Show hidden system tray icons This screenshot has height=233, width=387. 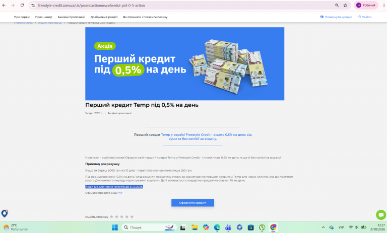point(323,227)
